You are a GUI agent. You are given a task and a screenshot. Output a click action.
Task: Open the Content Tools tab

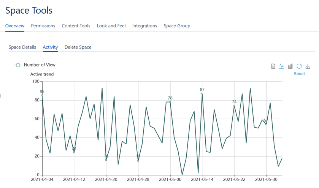point(76,26)
